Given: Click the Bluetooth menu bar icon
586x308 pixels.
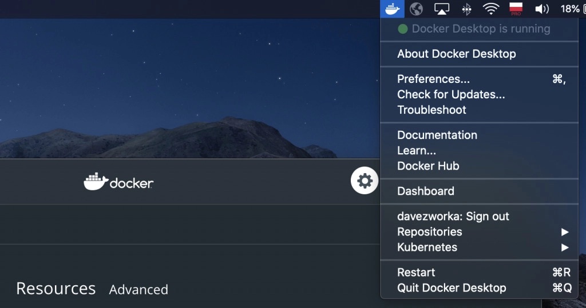Looking at the screenshot, I should pyautogui.click(x=466, y=9).
